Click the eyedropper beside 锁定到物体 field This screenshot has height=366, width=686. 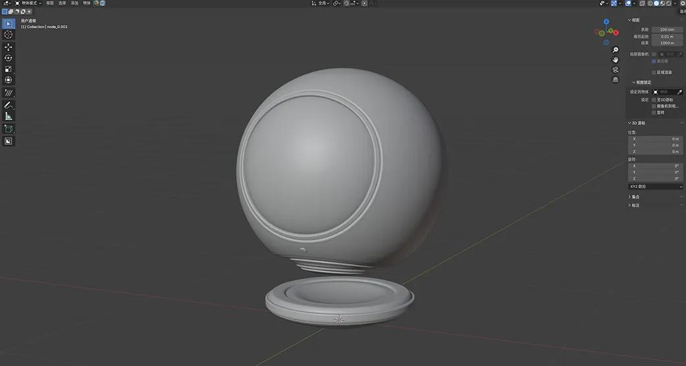click(679, 91)
